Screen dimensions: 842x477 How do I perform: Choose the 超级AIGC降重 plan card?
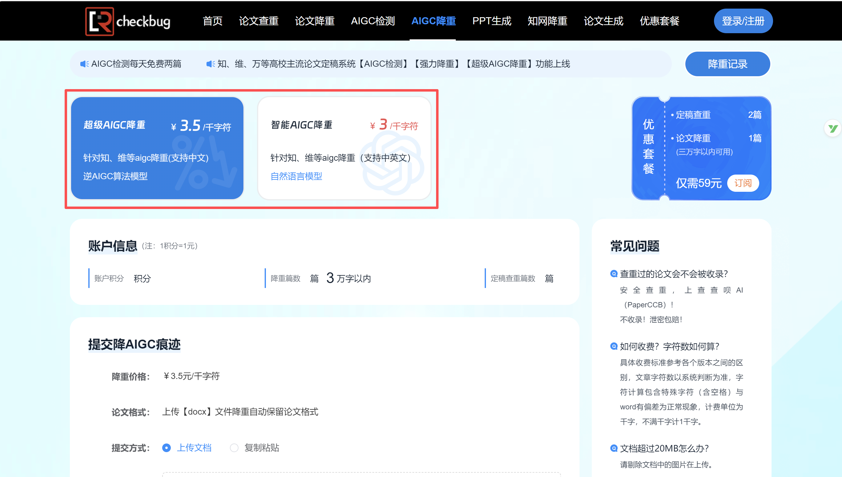click(157, 148)
